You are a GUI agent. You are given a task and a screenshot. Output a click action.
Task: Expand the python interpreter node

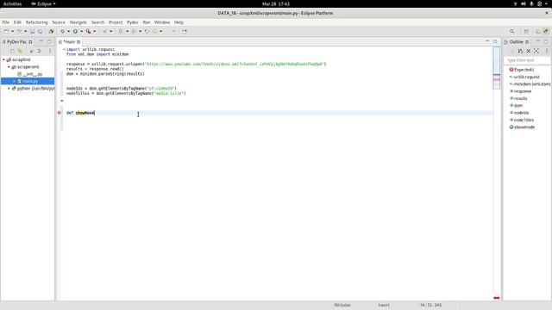click(x=9, y=89)
